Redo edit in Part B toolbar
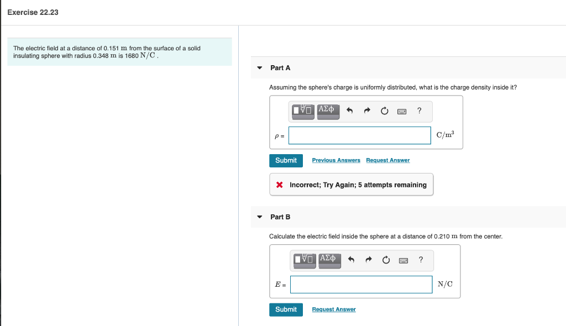 (369, 260)
